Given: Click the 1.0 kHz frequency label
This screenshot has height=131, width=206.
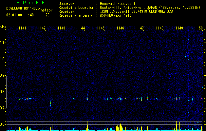Looking at the screenshot, I should pos(3,59).
